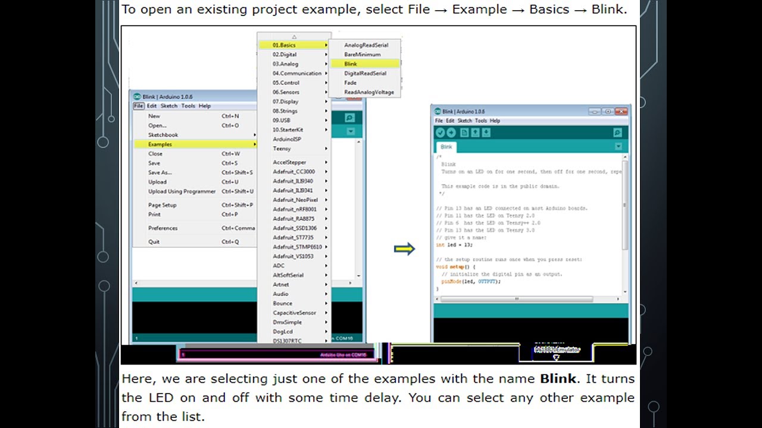The width and height of the screenshot is (762, 428).
Task: Choose Save As... from the File menu
Action: pyautogui.click(x=195, y=172)
